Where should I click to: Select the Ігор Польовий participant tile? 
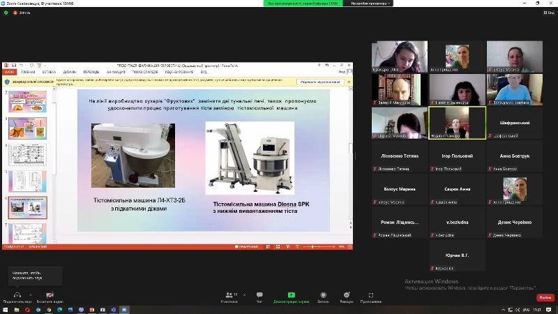pyautogui.click(x=458, y=156)
